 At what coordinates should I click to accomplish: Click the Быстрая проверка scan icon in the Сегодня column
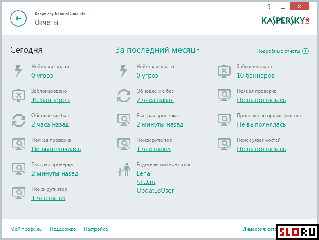(x=19, y=169)
